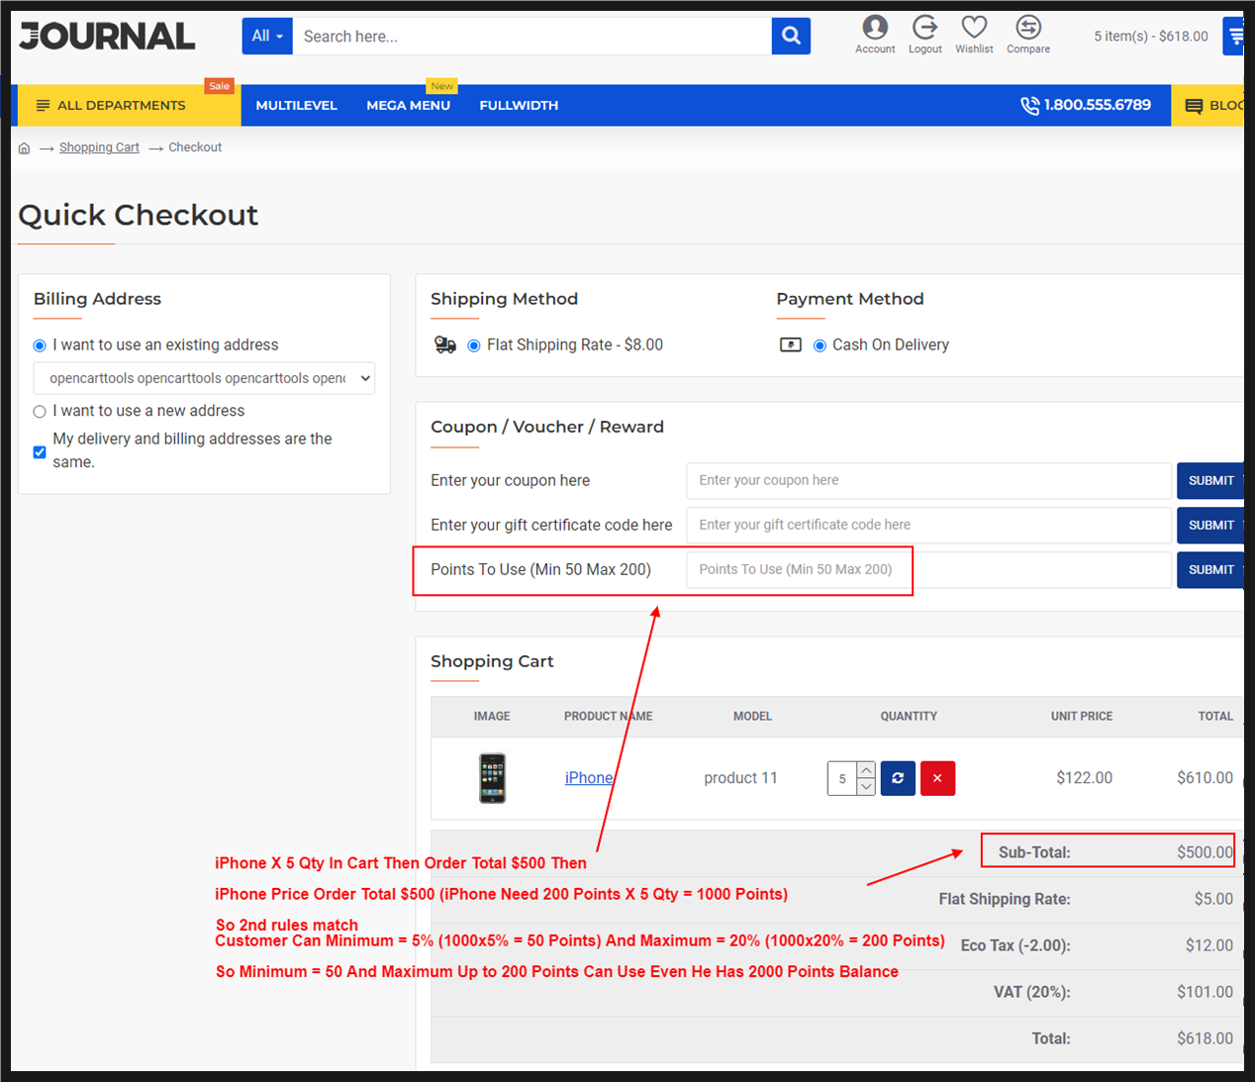The width and height of the screenshot is (1255, 1082).
Task: Open the Account icon
Action: point(875,28)
